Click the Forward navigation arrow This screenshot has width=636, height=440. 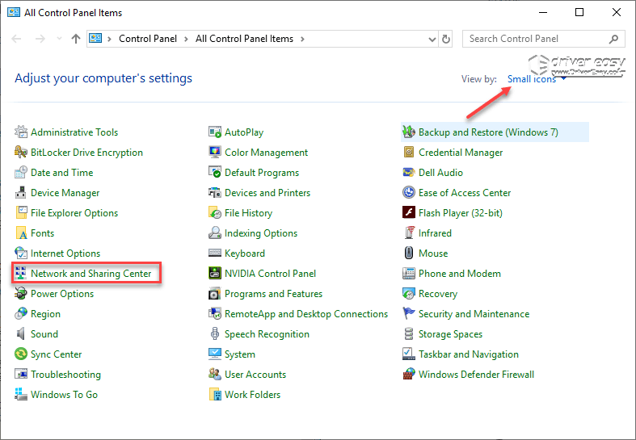coord(40,39)
